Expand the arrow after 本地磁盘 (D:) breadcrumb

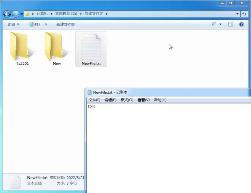tap(81, 14)
